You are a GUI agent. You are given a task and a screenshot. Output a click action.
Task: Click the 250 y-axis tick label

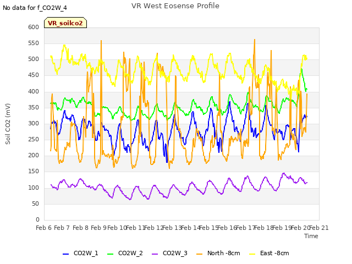click(34, 139)
